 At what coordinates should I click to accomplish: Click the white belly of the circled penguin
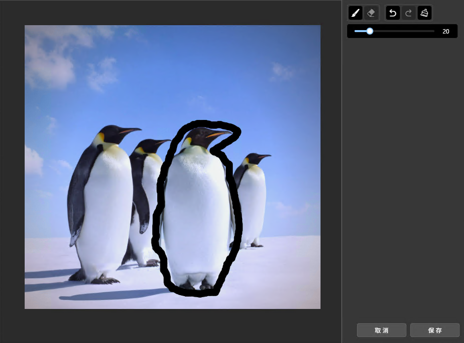pos(195,212)
